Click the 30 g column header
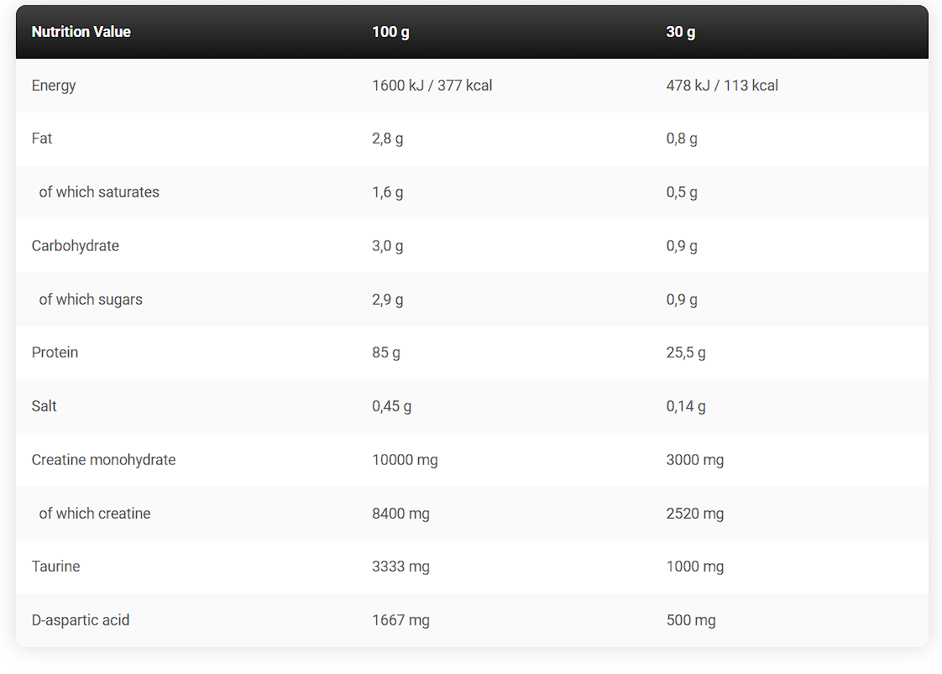 681,32
